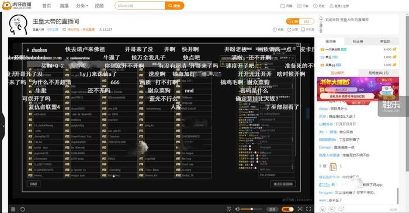This screenshot has height=213, width=409.
Task: Click the theater mode icon in player
Action: tap(300, 209)
